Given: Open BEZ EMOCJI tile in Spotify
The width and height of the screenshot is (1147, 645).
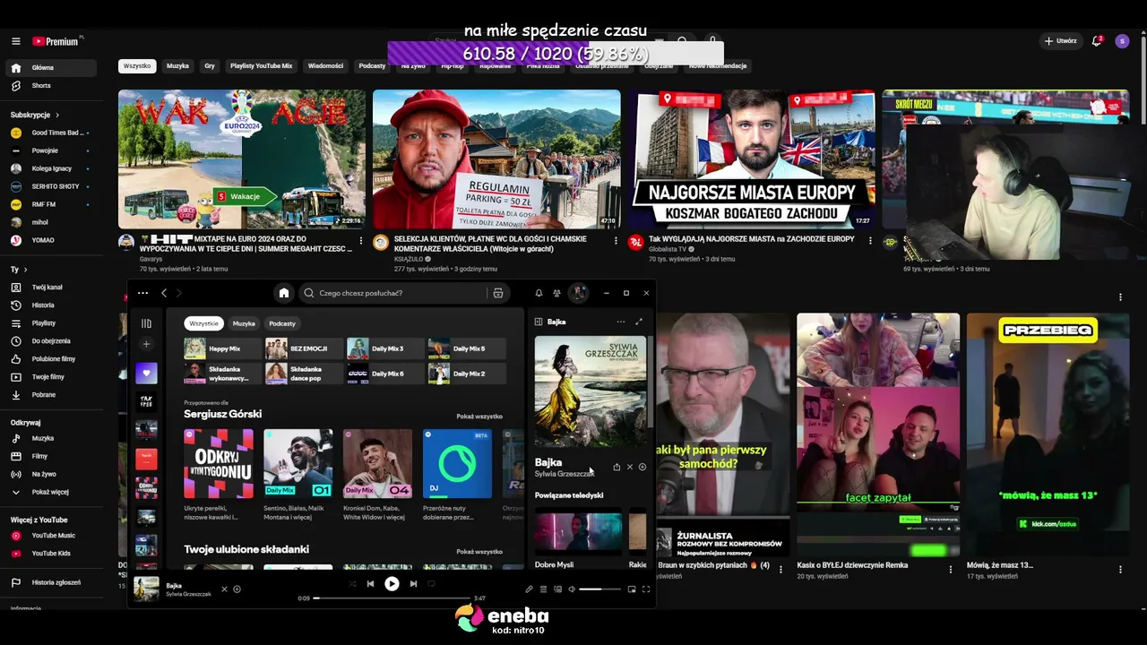Looking at the screenshot, I should click(304, 348).
